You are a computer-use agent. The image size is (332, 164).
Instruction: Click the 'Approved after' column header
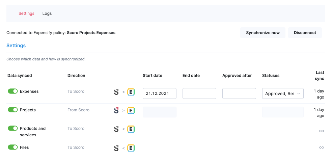pyautogui.click(x=237, y=76)
